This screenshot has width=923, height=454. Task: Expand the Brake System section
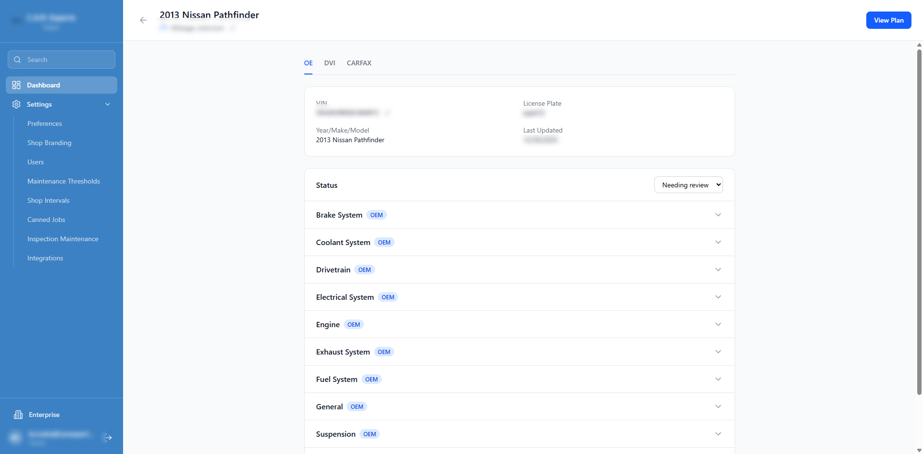[x=718, y=215]
